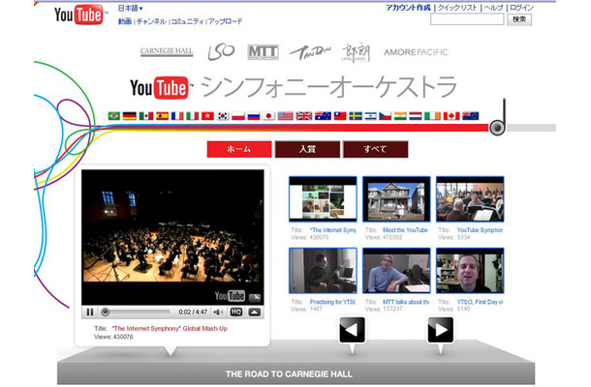
Task: Toggle HQ video quality
Action: [x=236, y=313]
